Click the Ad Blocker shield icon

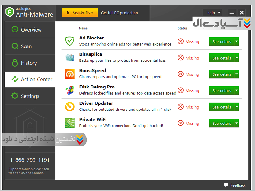[69, 41]
